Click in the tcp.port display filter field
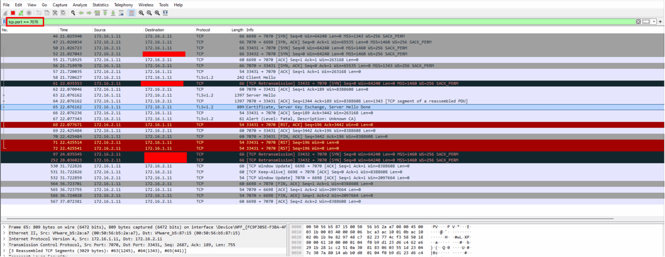 (320, 22)
